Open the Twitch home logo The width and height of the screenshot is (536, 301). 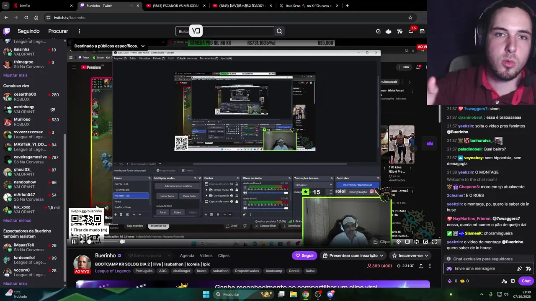coord(7,31)
